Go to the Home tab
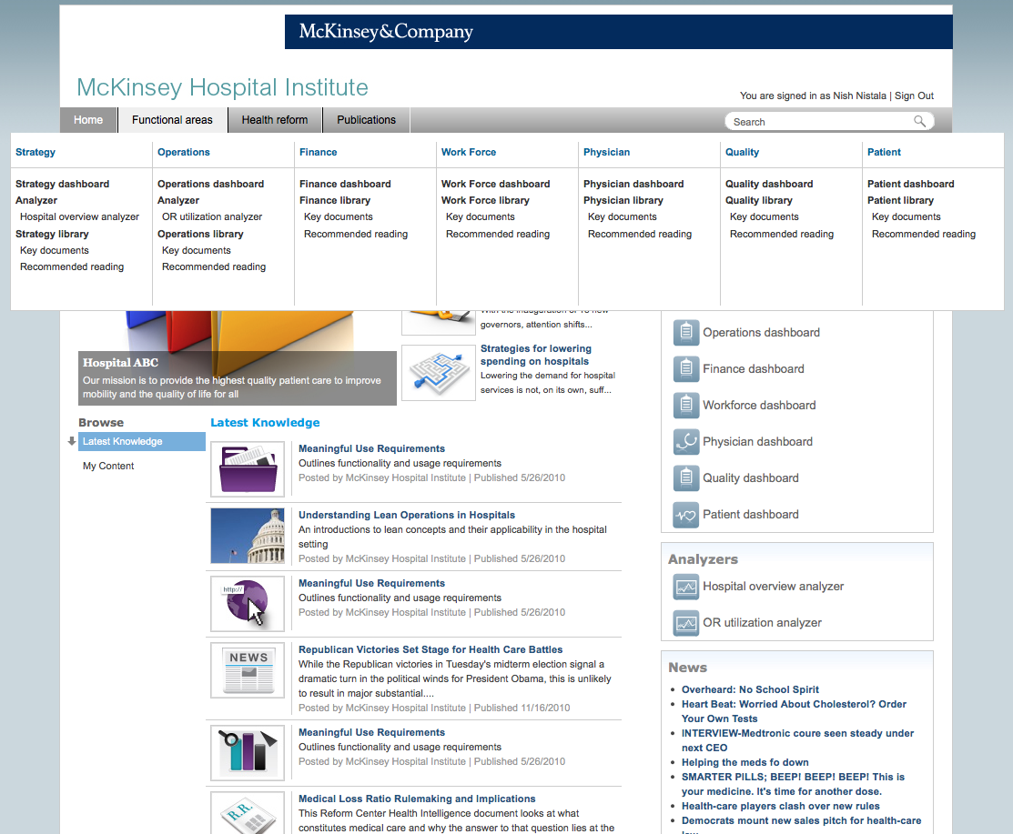The height and width of the screenshot is (834, 1013). pos(88,120)
